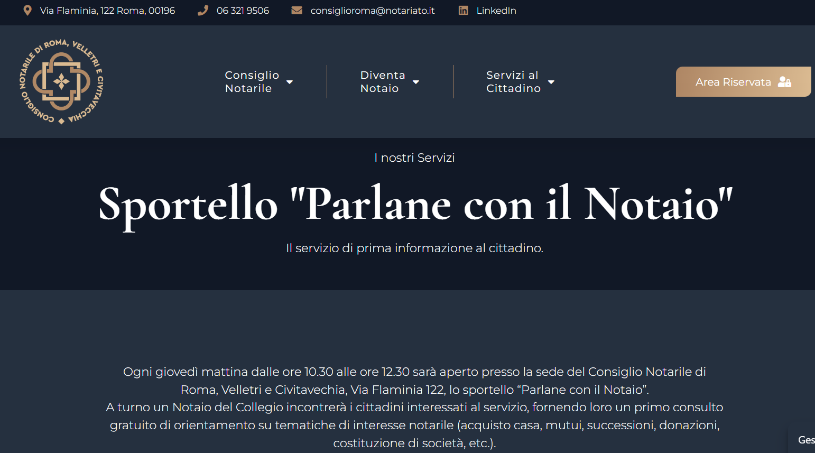Click the Via Flaminia address link
The width and height of the screenshot is (815, 453).
(x=107, y=11)
